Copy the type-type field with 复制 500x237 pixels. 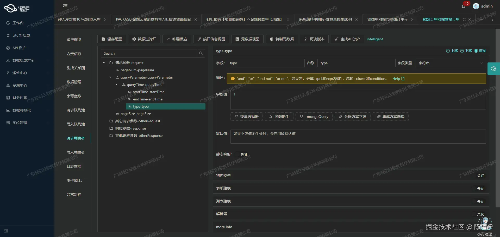point(480,51)
